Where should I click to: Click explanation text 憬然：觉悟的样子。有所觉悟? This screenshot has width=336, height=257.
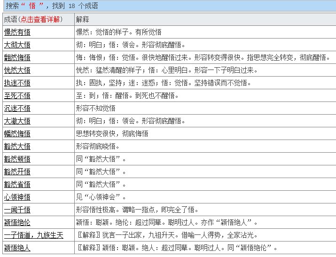[119, 32]
